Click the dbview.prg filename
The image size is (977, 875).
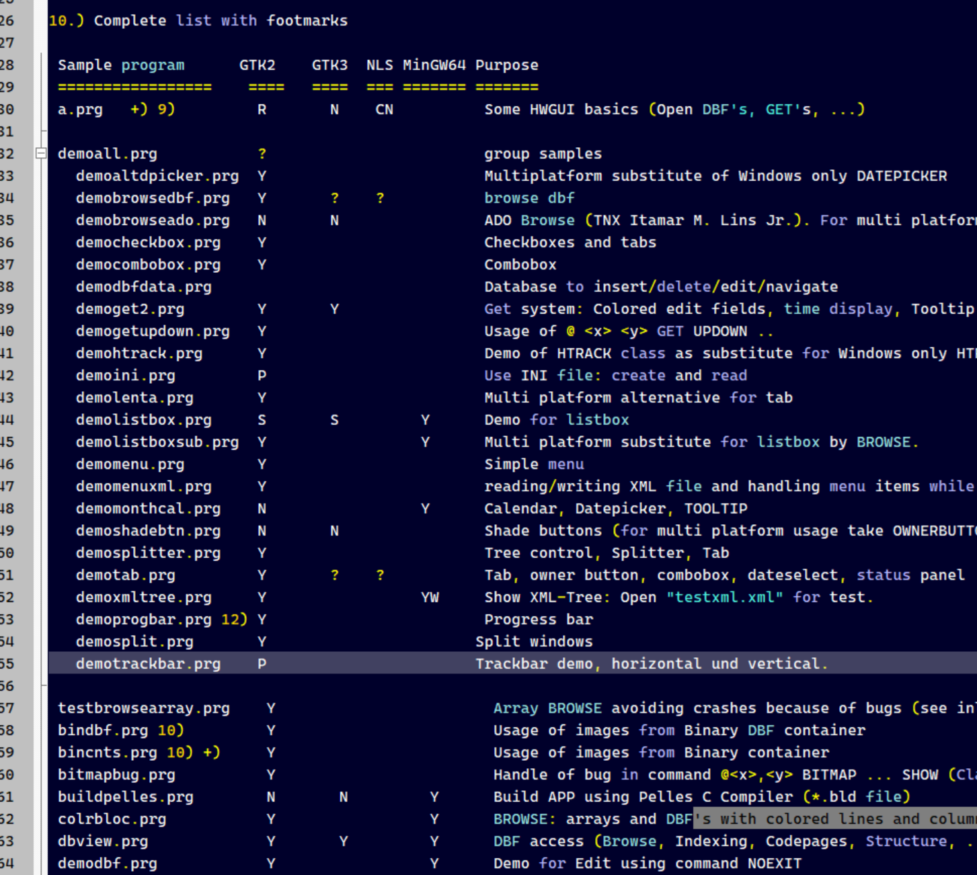coord(102,841)
